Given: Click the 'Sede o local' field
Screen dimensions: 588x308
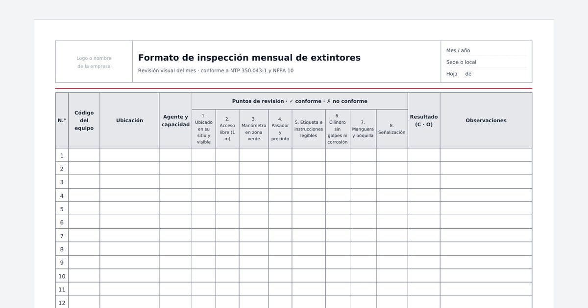Looking at the screenshot, I should [486, 62].
